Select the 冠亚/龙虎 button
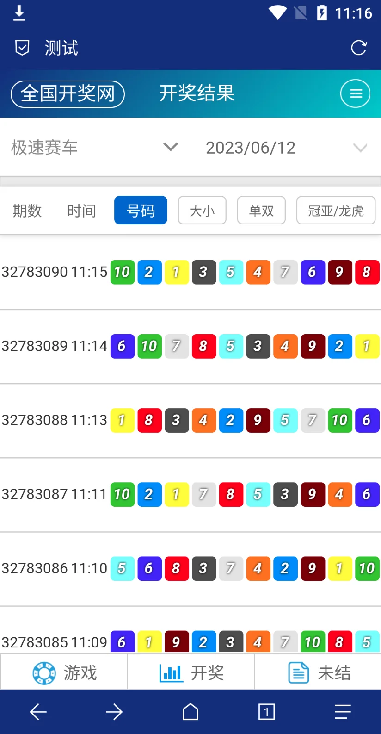 pyautogui.click(x=336, y=211)
